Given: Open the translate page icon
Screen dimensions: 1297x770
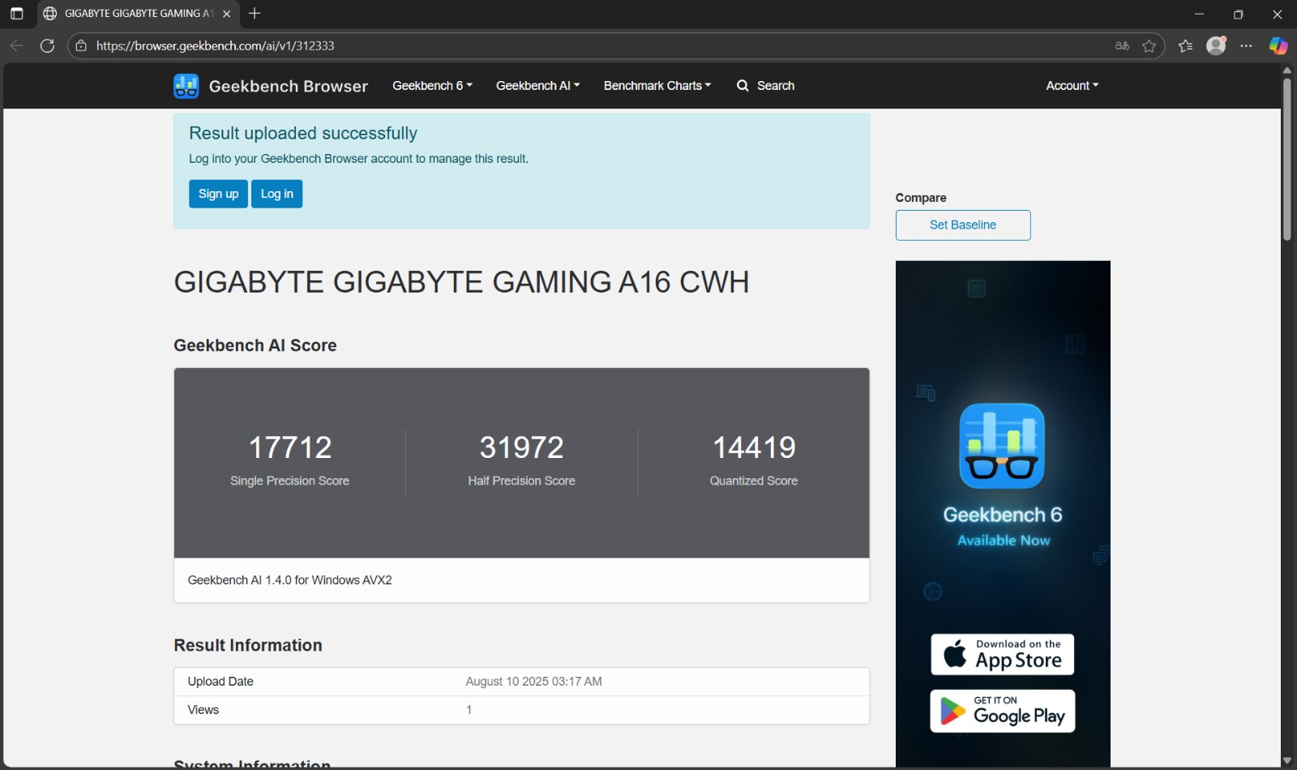Looking at the screenshot, I should [x=1122, y=45].
